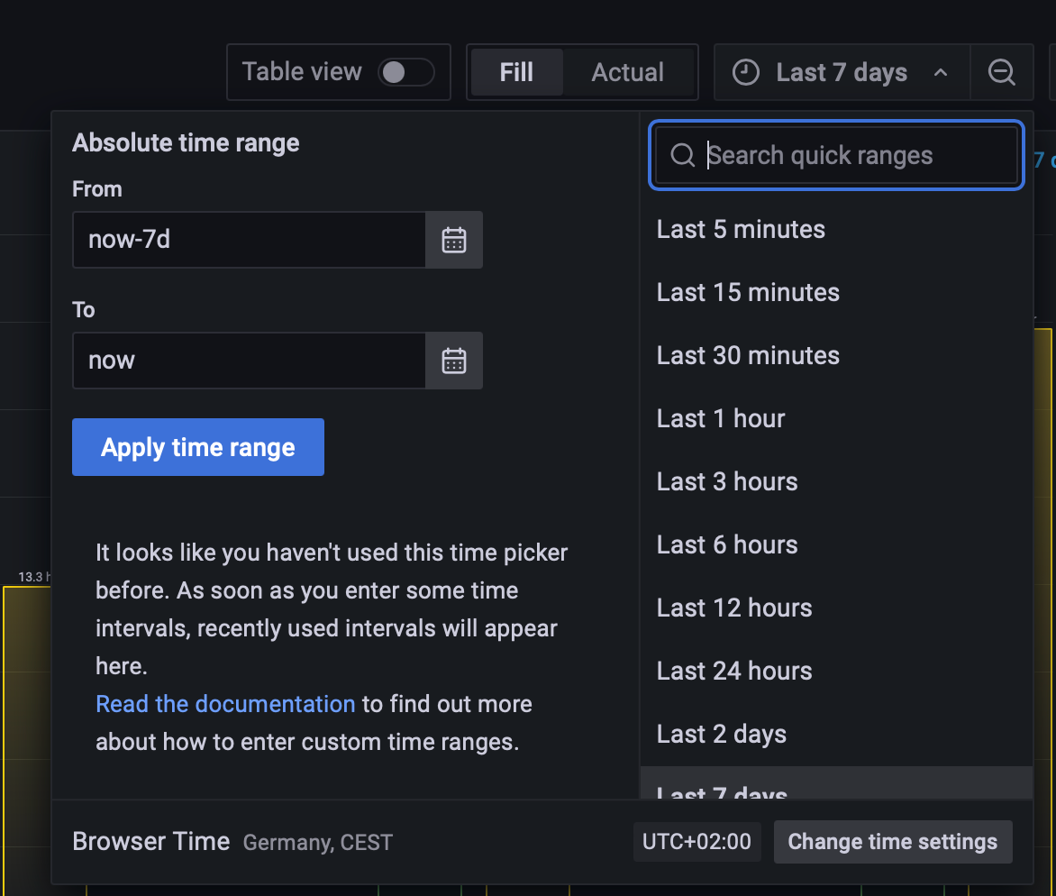Click the From input containing now-7d
Viewport: 1056px width, 896px height.
pyautogui.click(x=249, y=240)
